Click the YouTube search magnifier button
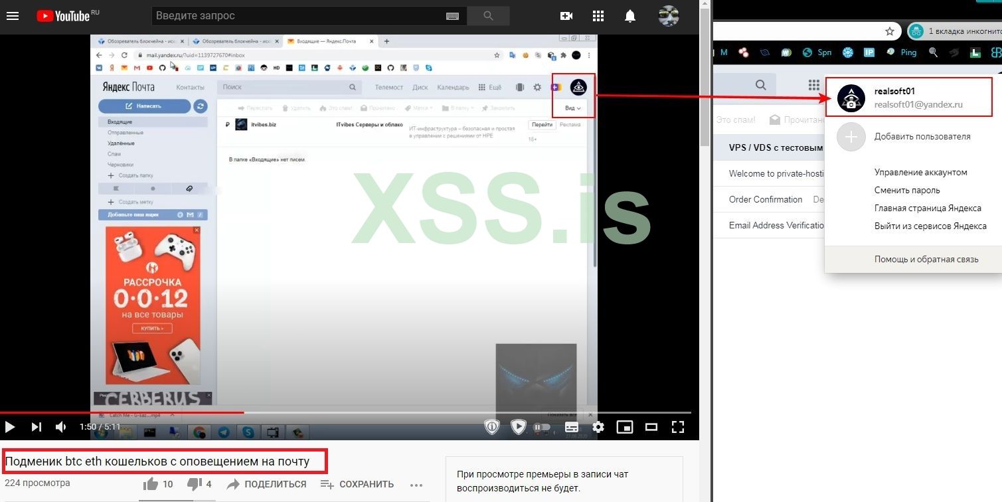 [x=489, y=16]
